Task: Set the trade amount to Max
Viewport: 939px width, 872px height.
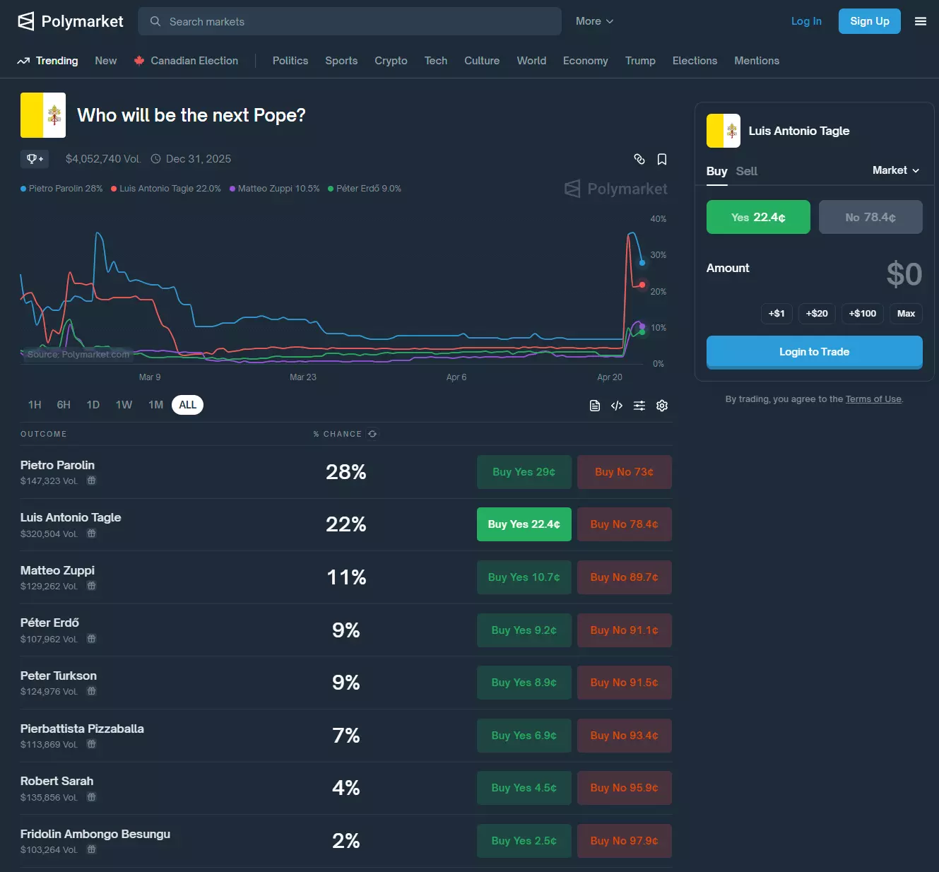Action: click(x=906, y=314)
